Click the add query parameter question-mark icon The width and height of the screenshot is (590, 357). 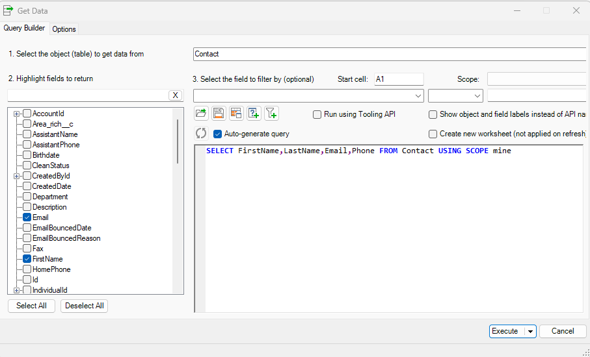(254, 114)
